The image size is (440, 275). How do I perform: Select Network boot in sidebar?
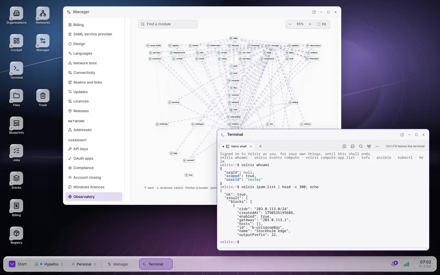pyautogui.click(x=94, y=63)
